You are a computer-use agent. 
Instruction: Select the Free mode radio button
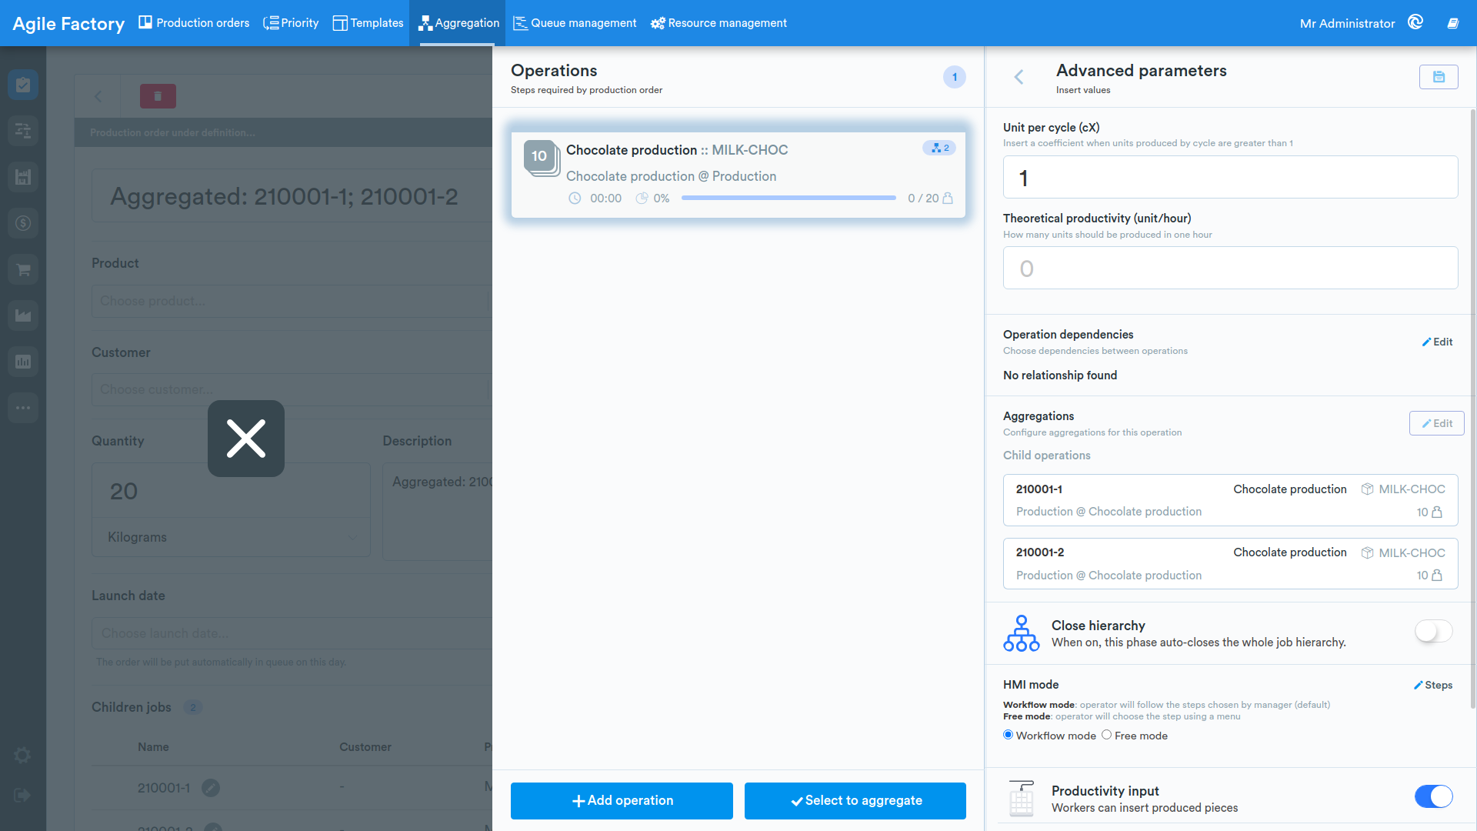click(x=1106, y=735)
